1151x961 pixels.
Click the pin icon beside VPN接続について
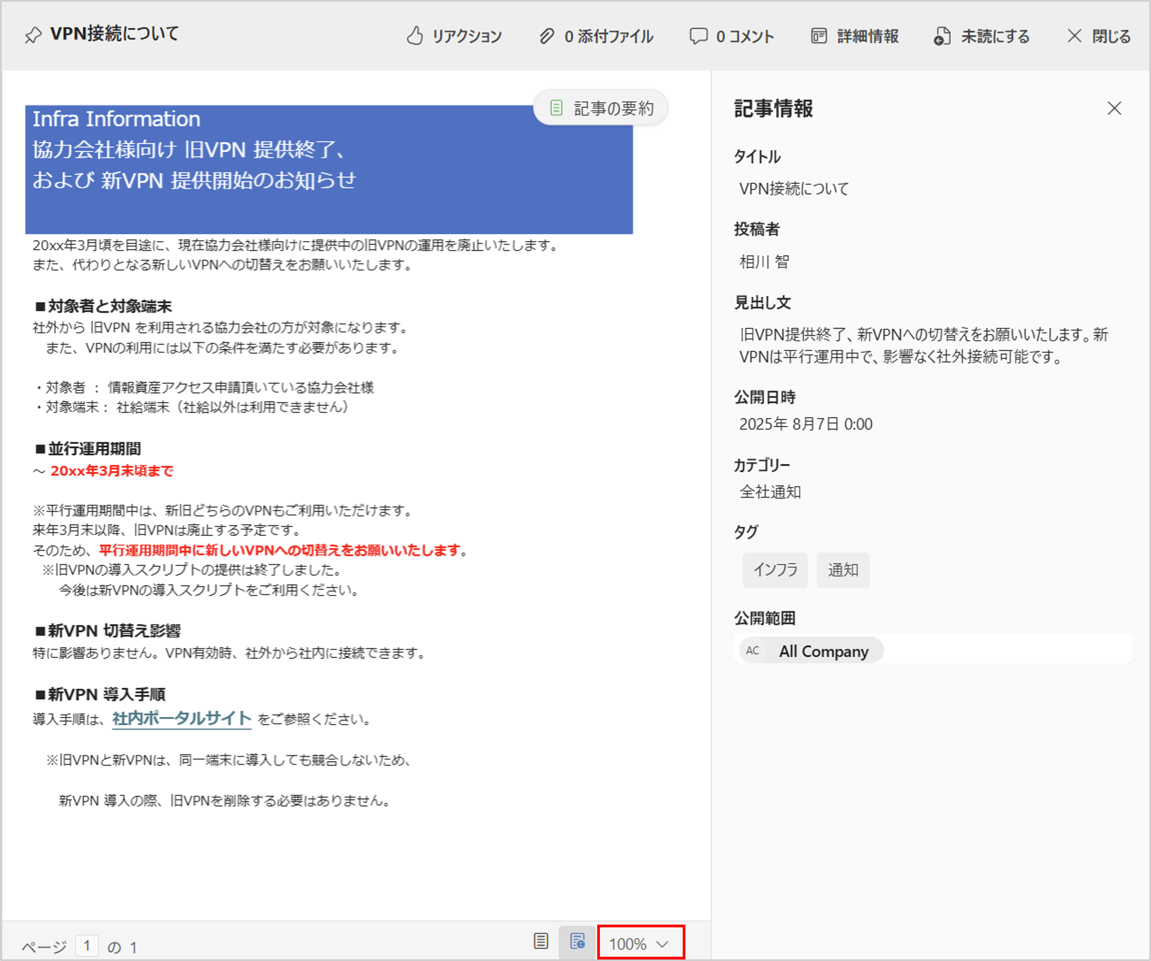click(x=33, y=35)
